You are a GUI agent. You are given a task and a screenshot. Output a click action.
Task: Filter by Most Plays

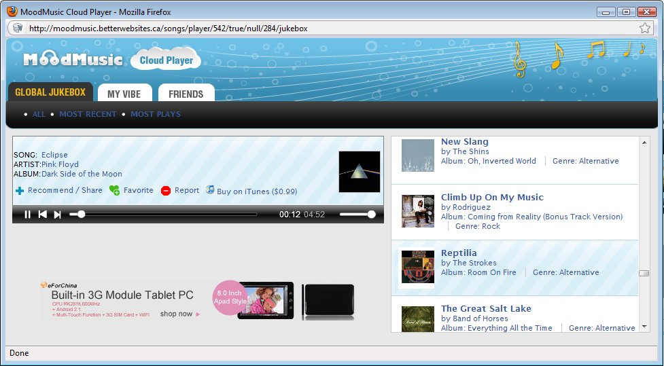156,114
